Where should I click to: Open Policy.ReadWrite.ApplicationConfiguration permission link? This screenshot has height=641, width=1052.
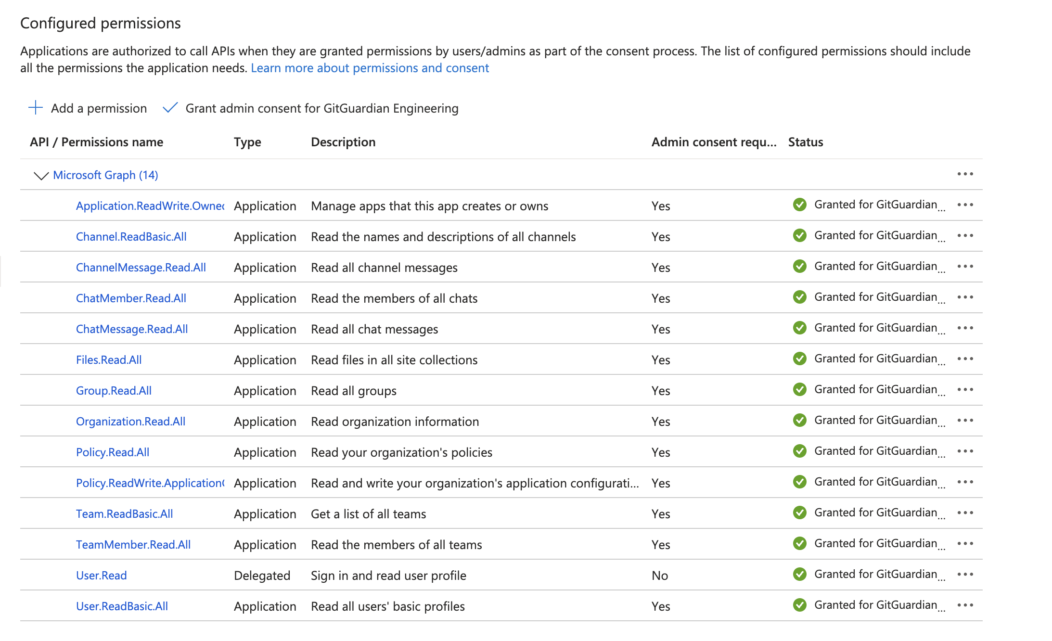[150, 483]
